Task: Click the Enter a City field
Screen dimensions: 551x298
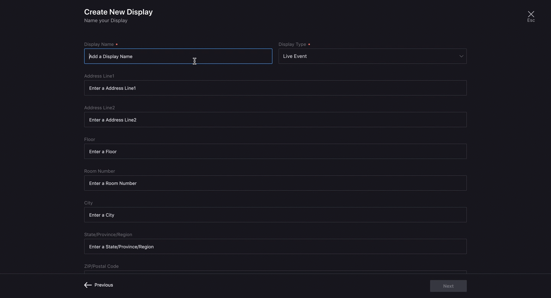Action: pos(275,215)
